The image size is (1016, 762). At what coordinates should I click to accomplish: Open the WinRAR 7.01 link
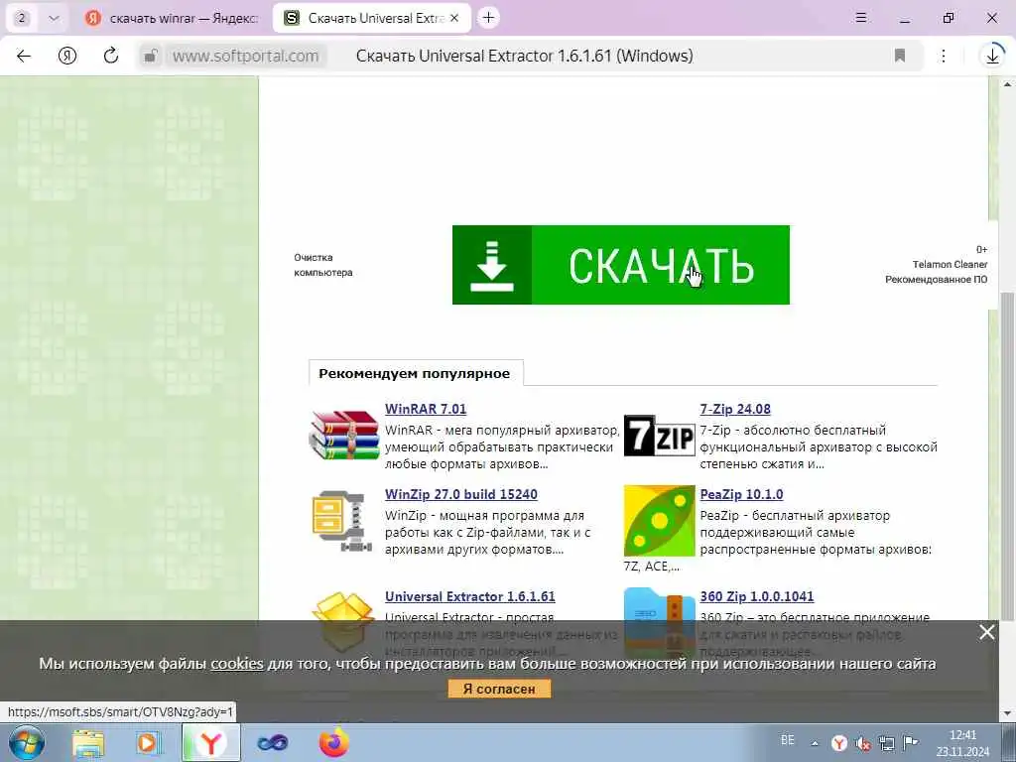click(426, 409)
